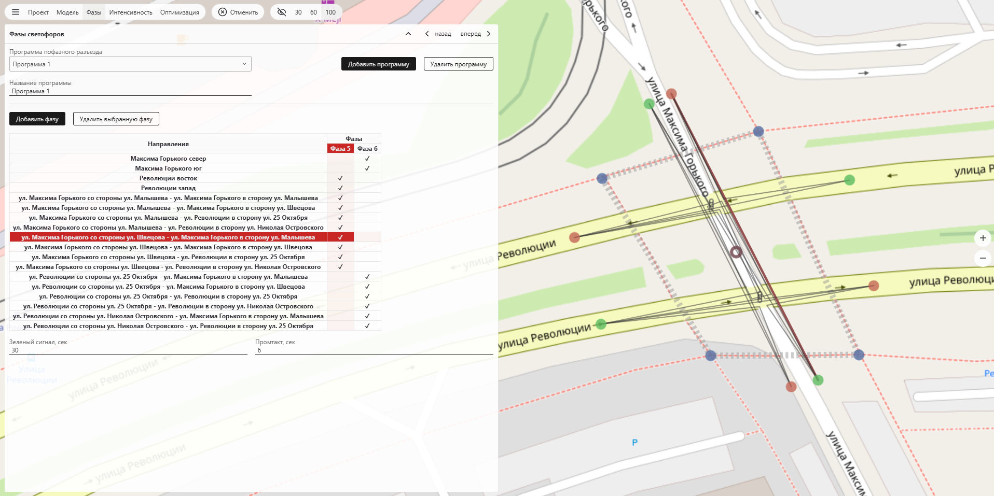Select the Фаза 5 column header
Viewport: 994px width, 496px height.
click(340, 148)
